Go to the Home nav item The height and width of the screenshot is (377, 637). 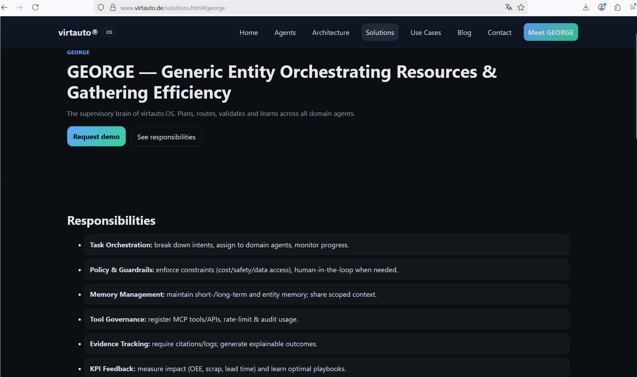click(249, 33)
